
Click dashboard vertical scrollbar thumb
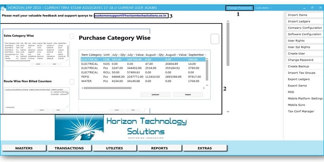[x=228, y=44]
